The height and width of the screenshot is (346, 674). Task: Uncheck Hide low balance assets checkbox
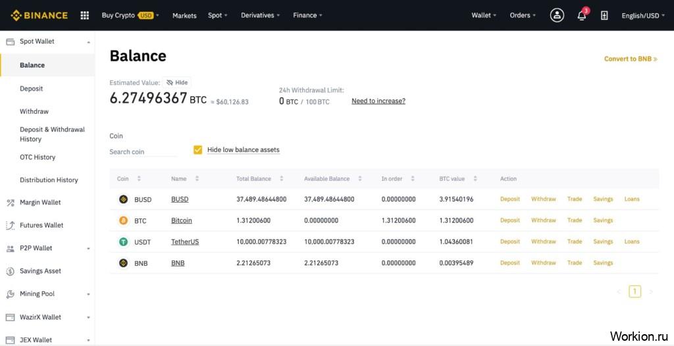click(197, 150)
